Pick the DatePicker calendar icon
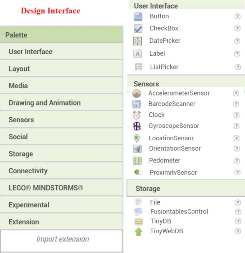Image resolution: width=245 pixels, height=253 pixels. click(138, 41)
